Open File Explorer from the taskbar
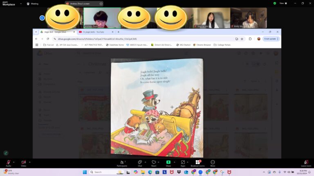The width and height of the screenshot is (314, 176). [143, 172]
